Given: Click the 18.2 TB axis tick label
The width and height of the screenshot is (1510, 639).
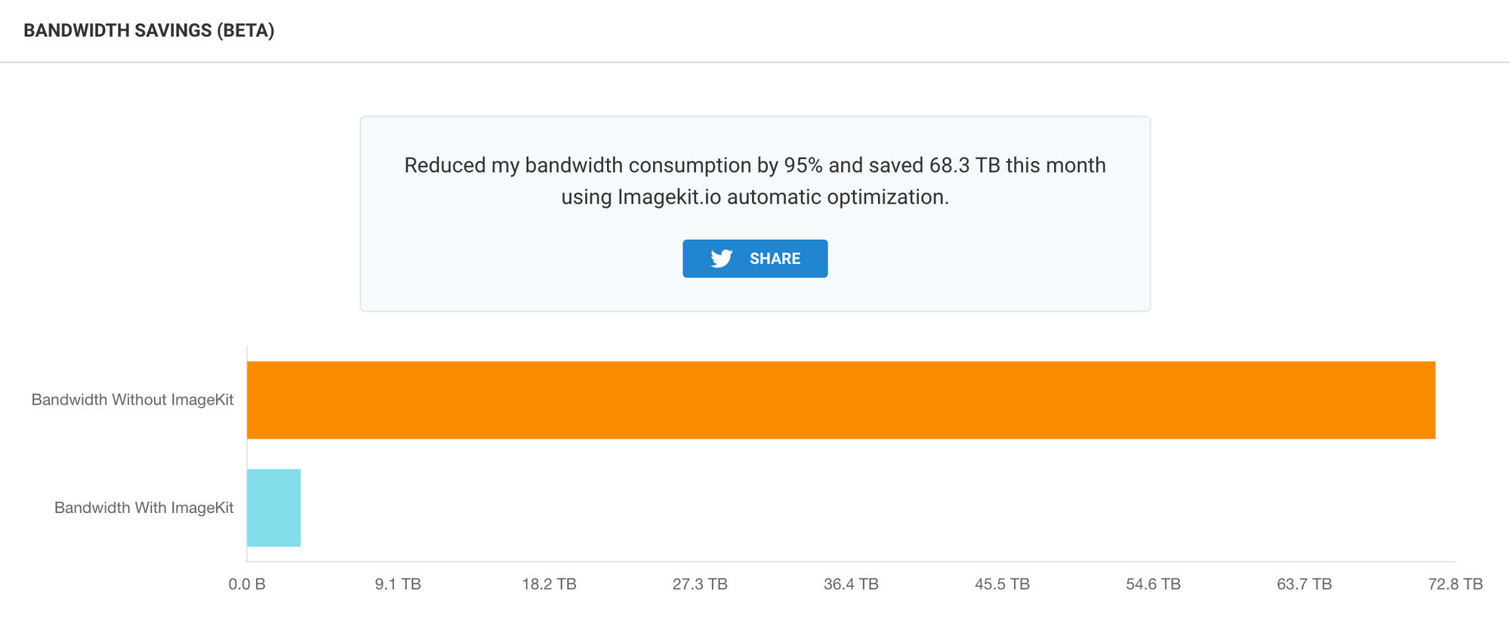Looking at the screenshot, I should click(549, 584).
